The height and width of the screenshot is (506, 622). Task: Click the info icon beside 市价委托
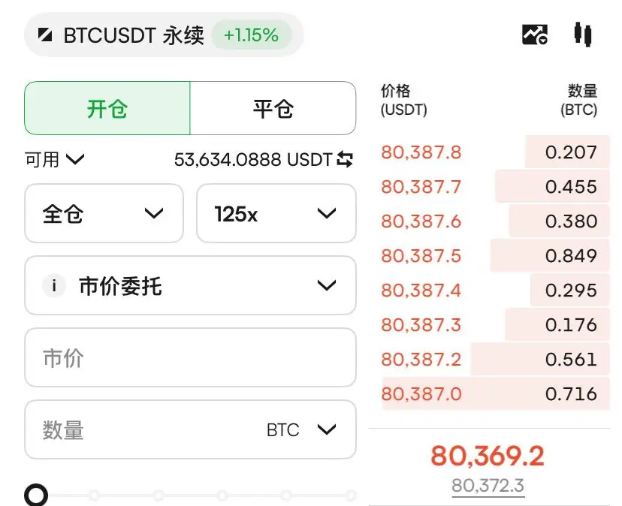click(54, 285)
